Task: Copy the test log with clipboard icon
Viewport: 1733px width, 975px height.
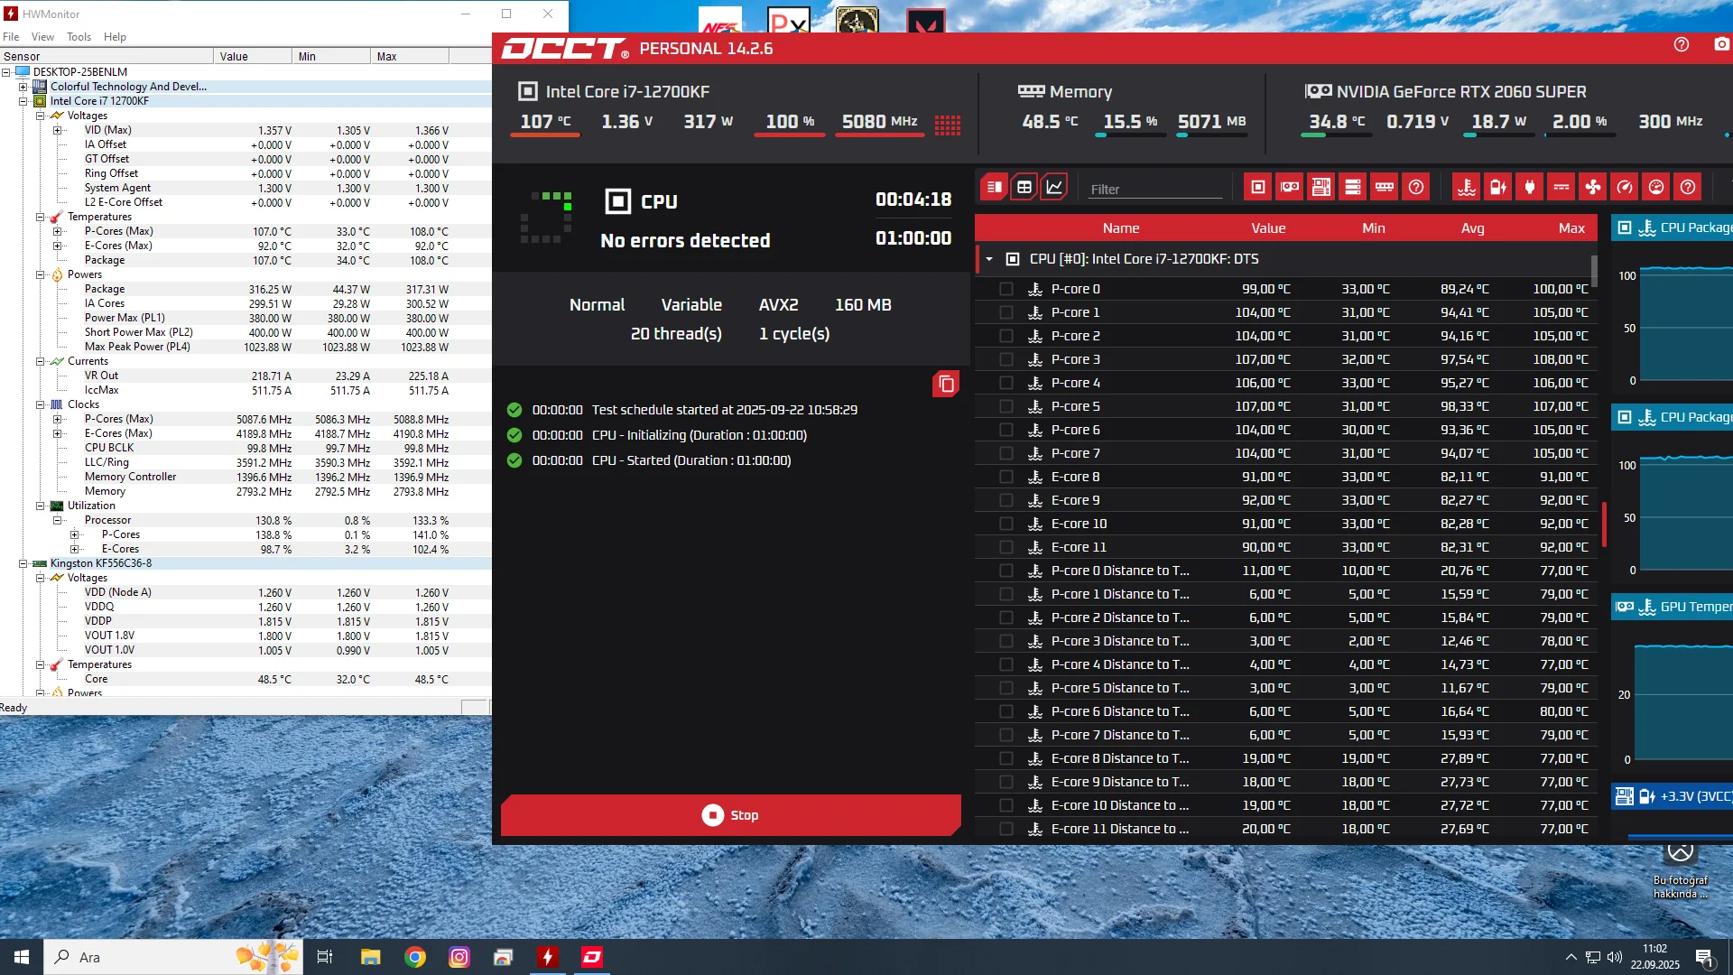Action: (946, 385)
